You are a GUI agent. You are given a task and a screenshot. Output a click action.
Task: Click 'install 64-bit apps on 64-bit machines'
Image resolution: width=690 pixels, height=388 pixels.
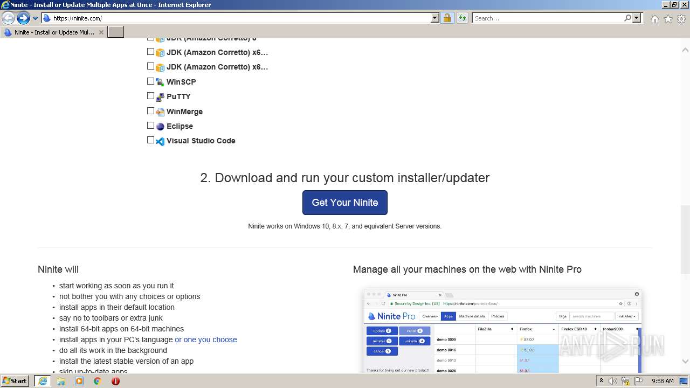point(121,329)
